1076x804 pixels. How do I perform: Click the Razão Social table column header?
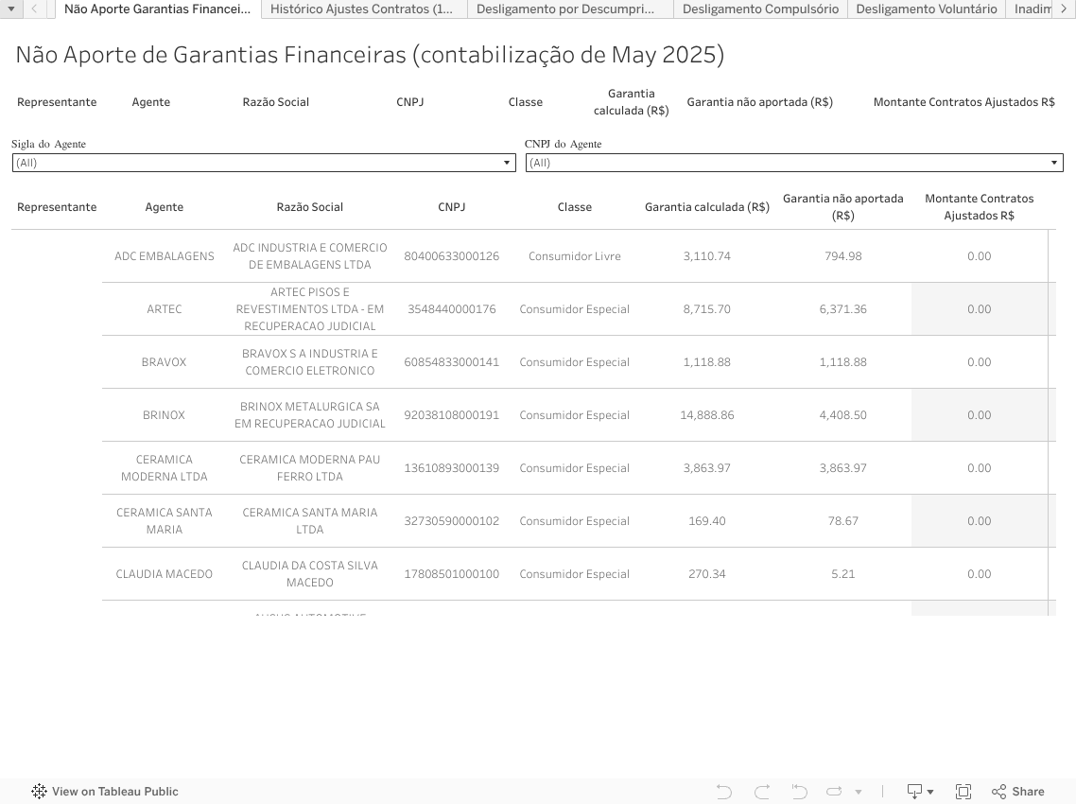point(309,206)
